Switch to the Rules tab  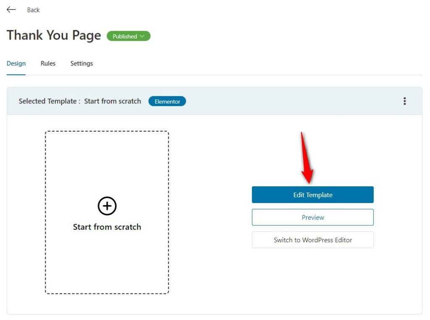tap(48, 63)
